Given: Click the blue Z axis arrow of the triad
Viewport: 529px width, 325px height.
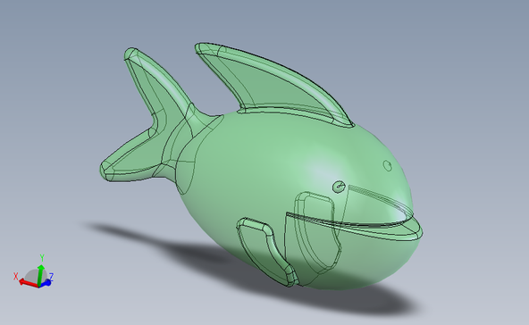Looking at the screenshot, I should coord(46,282).
